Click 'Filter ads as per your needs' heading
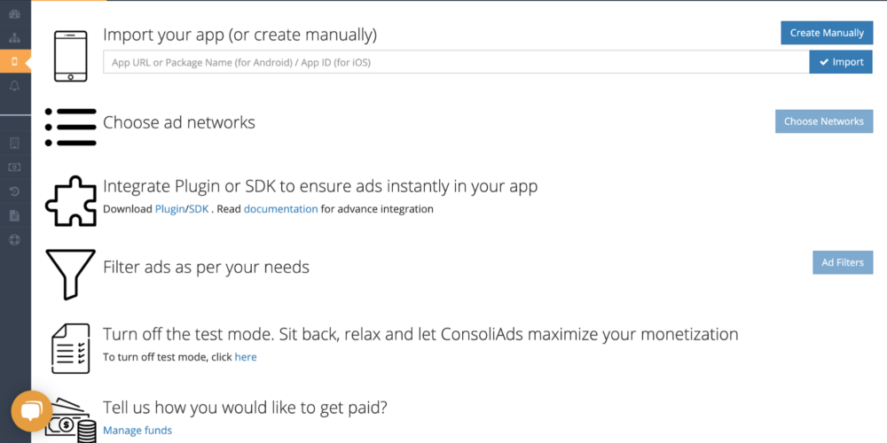The width and height of the screenshot is (887, 443). pos(206,267)
